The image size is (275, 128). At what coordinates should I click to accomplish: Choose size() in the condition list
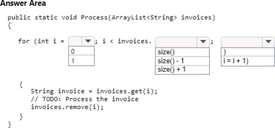[x=182, y=52]
